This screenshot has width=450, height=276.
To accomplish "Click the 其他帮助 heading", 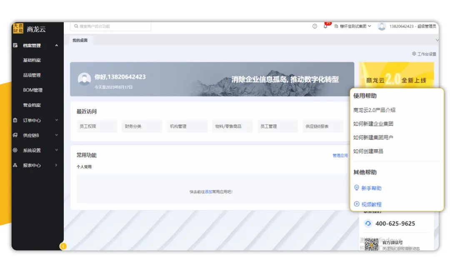I will (365, 172).
